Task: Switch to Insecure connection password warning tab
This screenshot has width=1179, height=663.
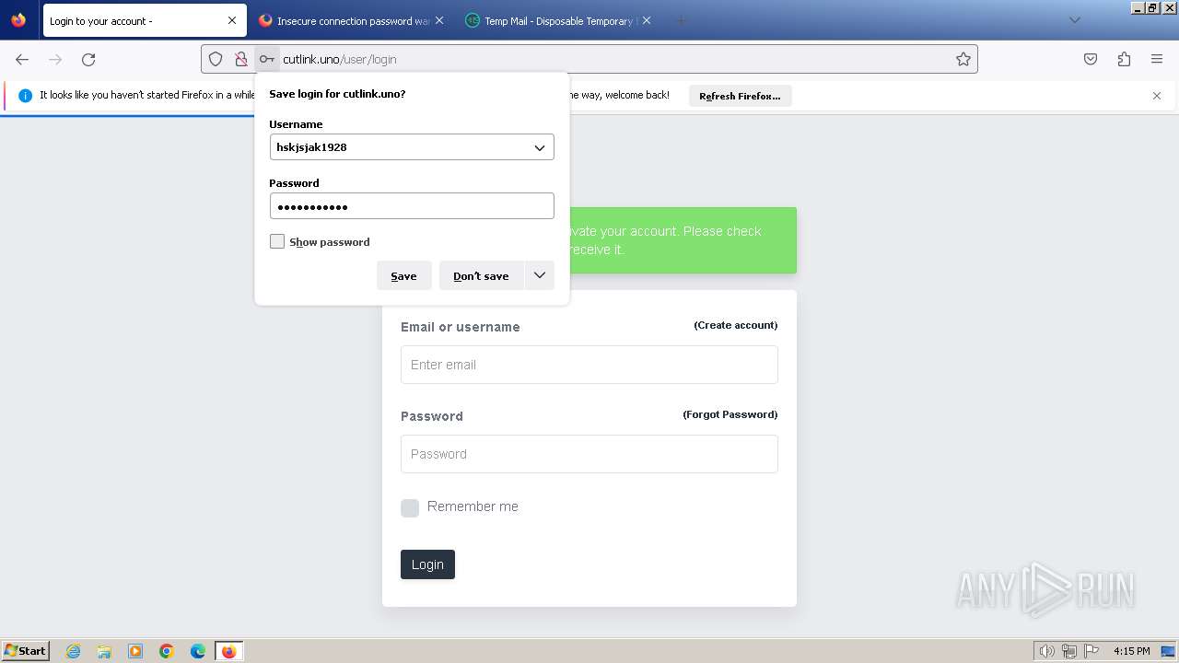Action: (x=353, y=20)
